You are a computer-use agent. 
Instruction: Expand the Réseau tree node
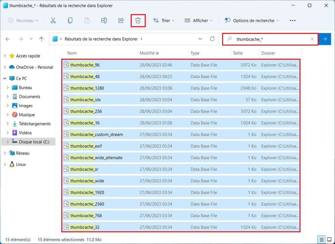pos(5,153)
